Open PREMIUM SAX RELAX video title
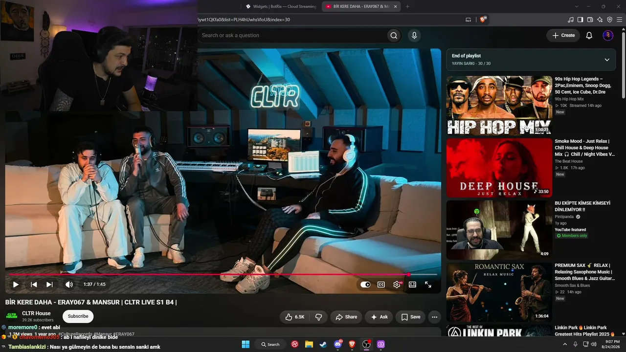 click(x=584, y=272)
